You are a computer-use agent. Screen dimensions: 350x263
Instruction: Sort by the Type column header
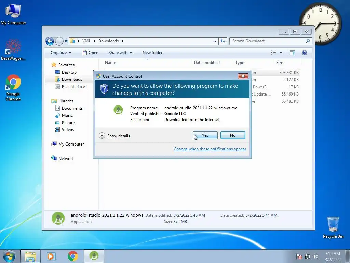253,63
